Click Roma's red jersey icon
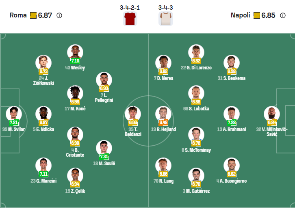 click(130, 19)
